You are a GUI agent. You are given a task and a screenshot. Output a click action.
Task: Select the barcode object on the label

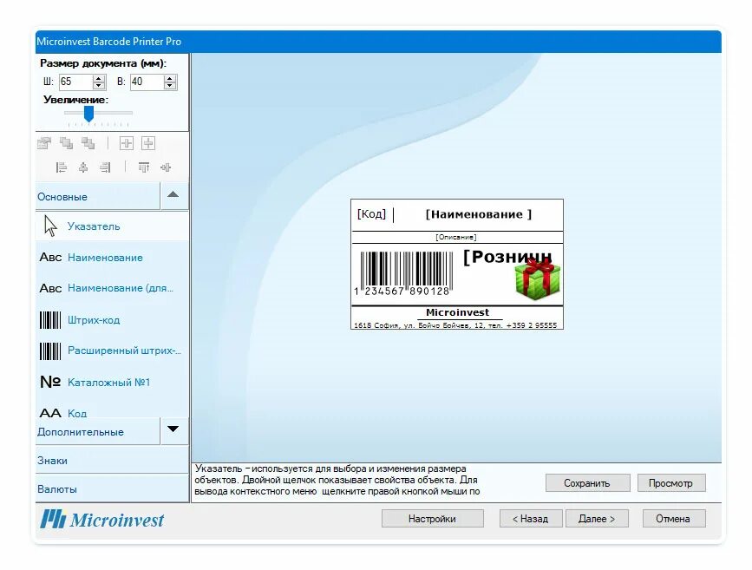point(403,273)
